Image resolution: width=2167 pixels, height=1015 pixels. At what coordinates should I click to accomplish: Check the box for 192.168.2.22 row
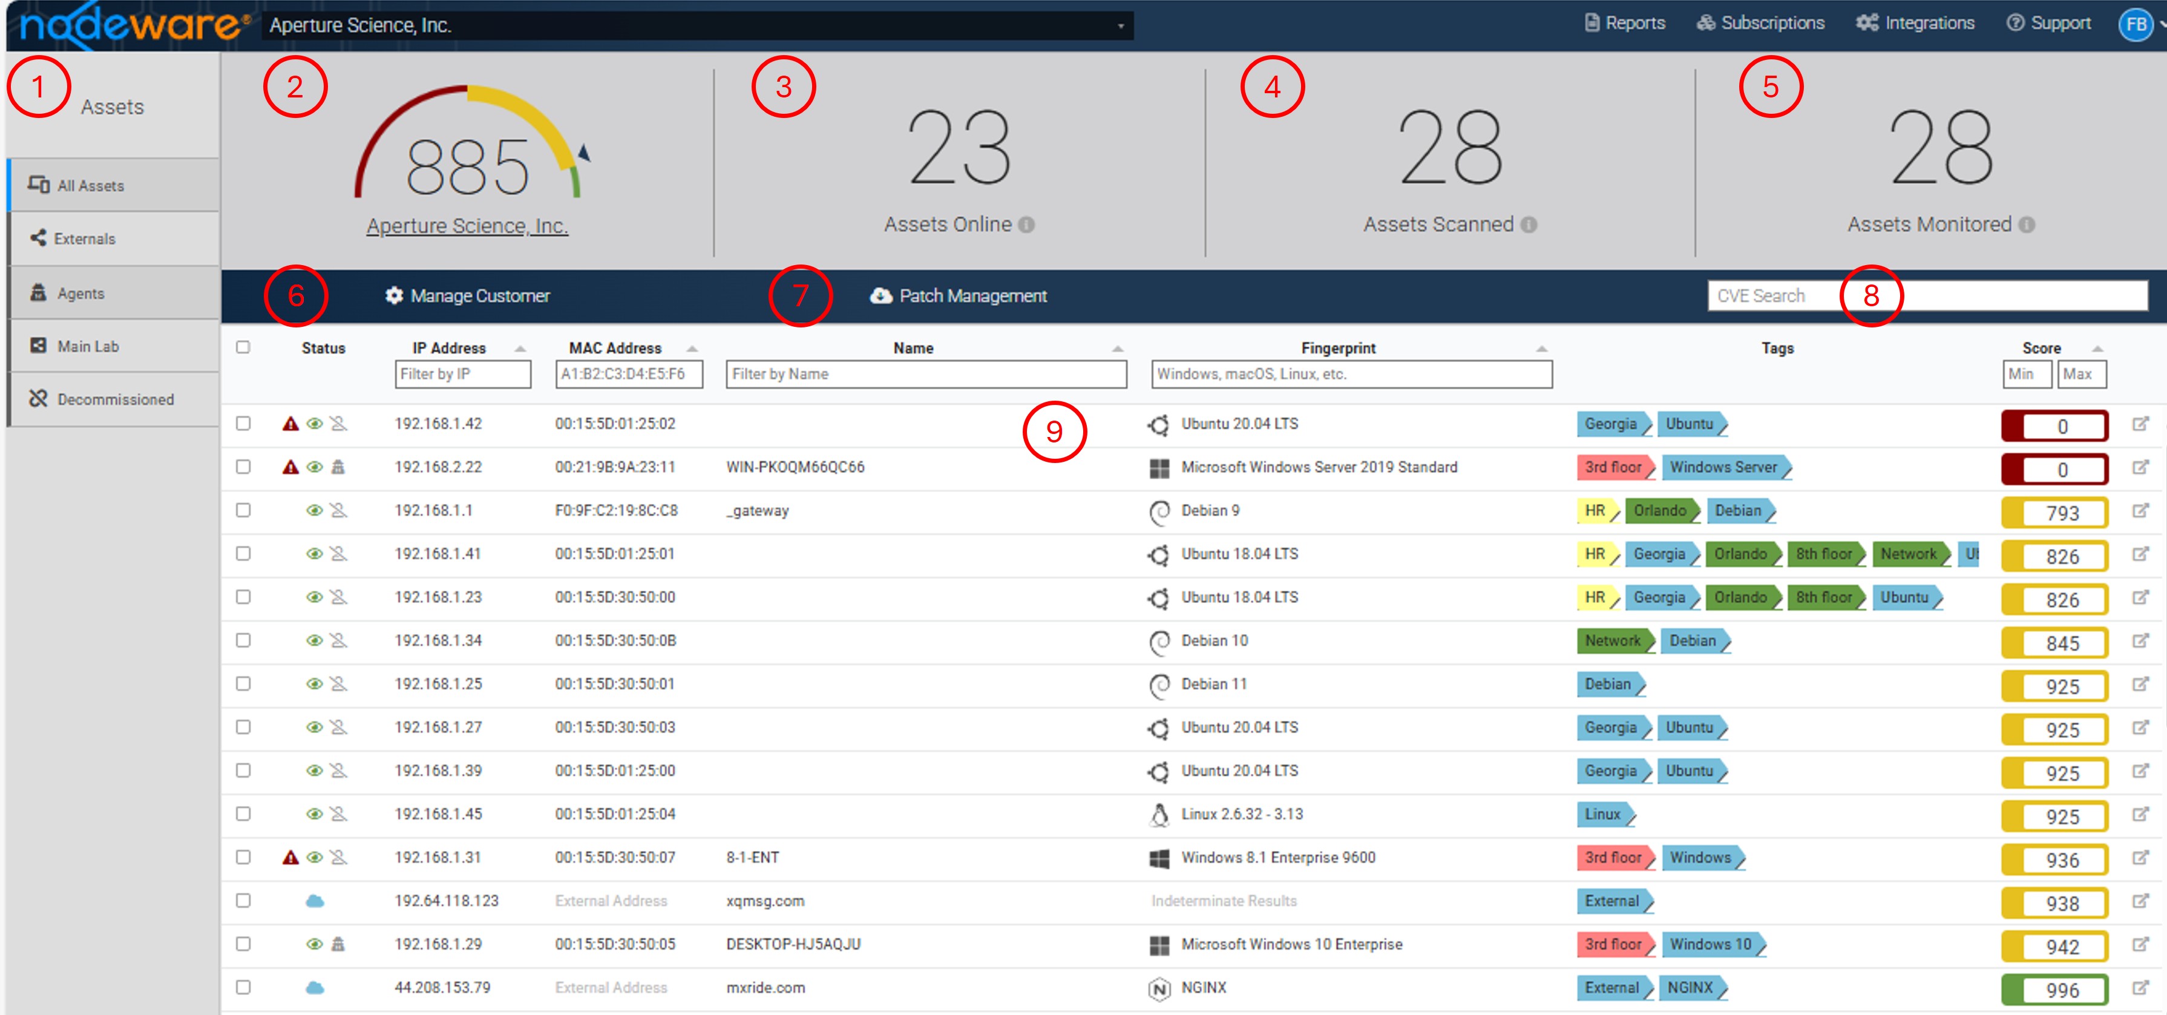pyautogui.click(x=243, y=466)
